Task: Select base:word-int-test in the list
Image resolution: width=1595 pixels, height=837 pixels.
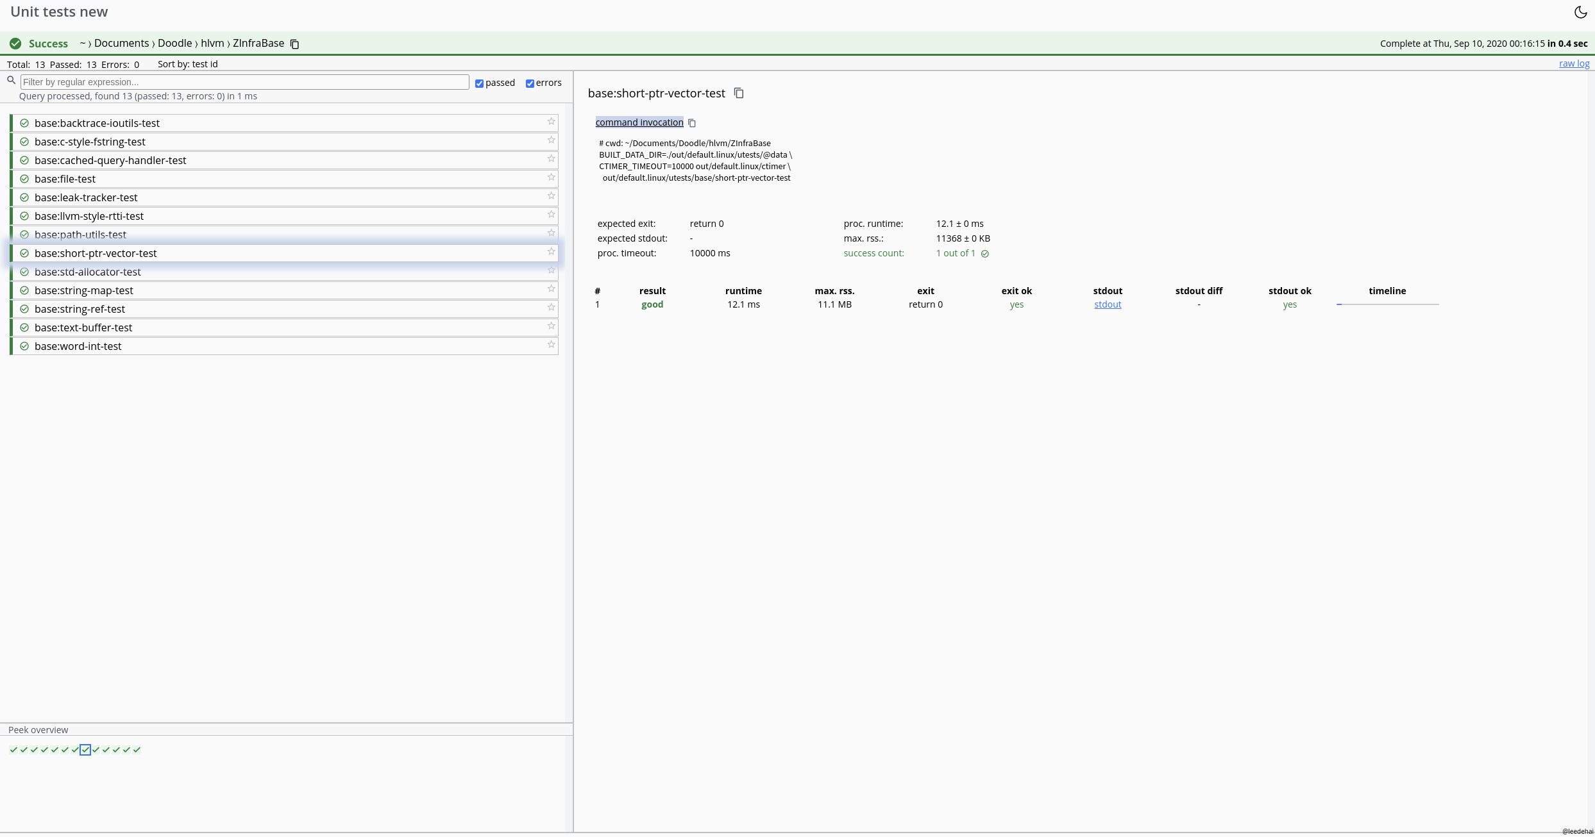Action: [285, 346]
